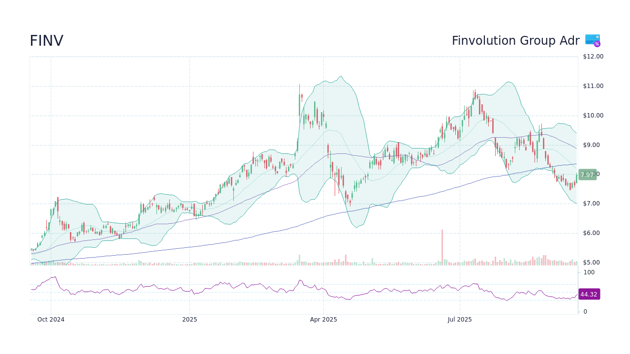The height and width of the screenshot is (354, 630).
Task: Open the Finvolution Group Adr company name
Action: pos(515,40)
